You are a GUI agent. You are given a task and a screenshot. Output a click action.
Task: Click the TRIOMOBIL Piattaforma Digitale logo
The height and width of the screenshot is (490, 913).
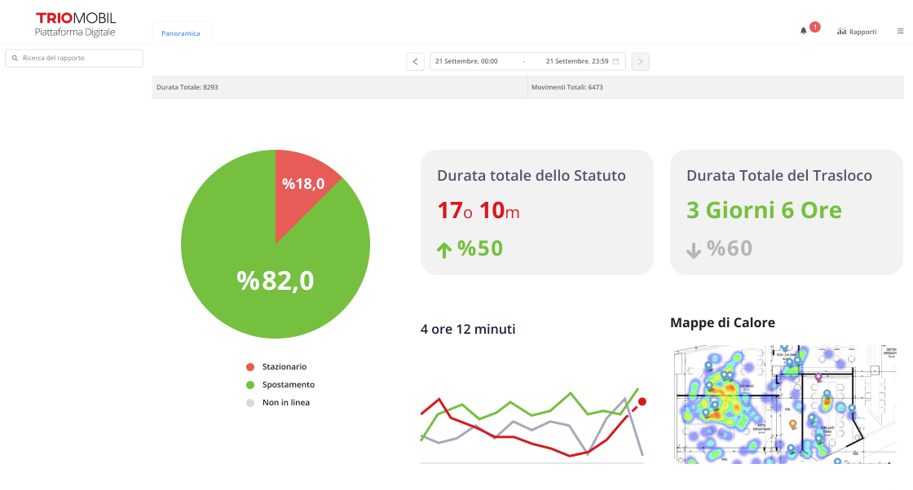point(75,25)
